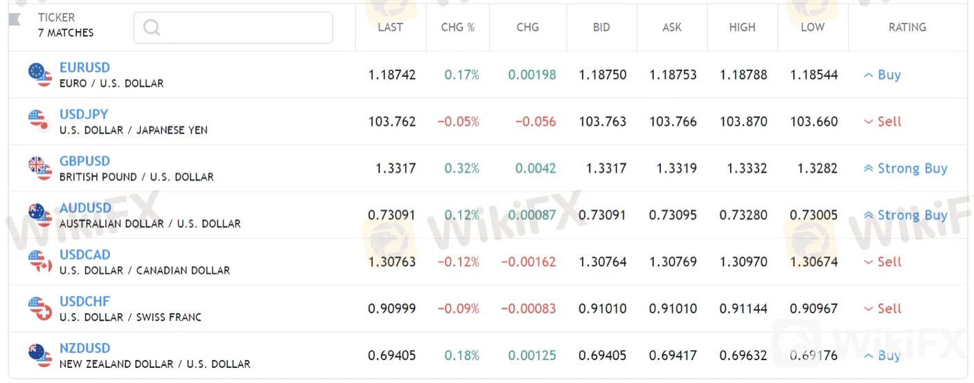Click the flag icon beside the TICKER header
Image resolution: width=974 pixels, height=383 pixels.
(15, 19)
